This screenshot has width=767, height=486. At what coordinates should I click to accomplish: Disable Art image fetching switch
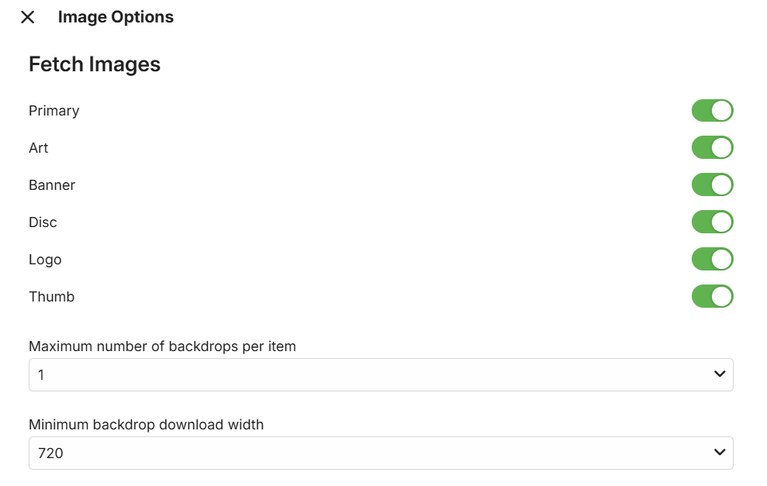click(x=712, y=148)
